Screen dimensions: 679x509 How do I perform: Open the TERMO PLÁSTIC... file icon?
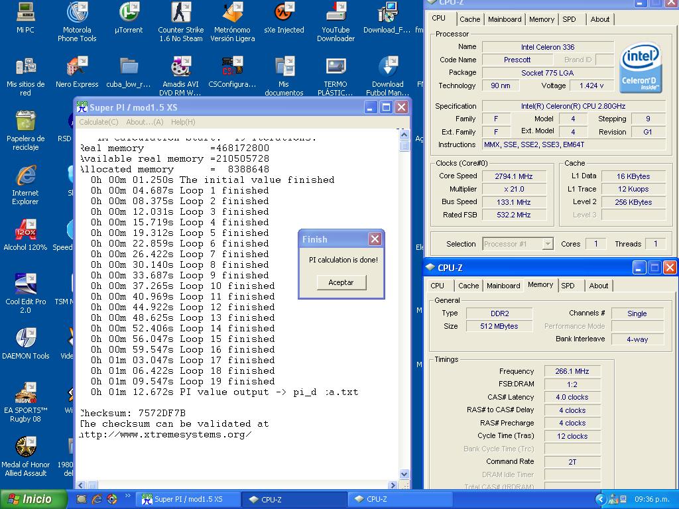(336, 76)
